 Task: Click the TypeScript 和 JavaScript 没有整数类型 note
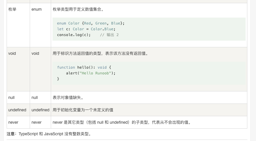click(55, 134)
